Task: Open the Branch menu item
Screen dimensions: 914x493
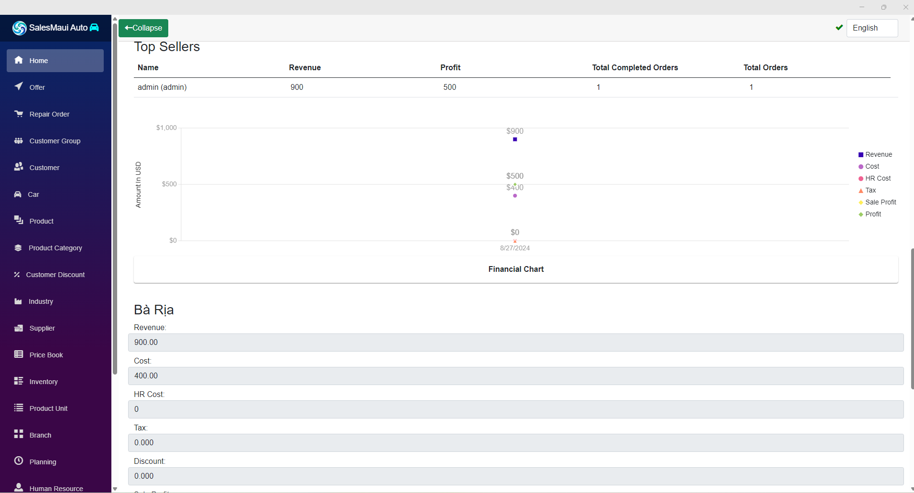Action: [x=40, y=435]
